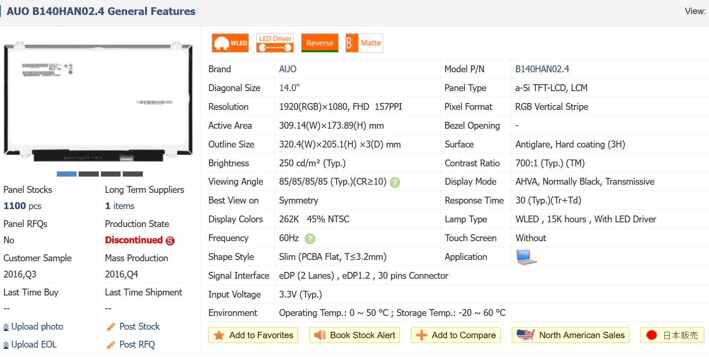
Task: Click Upload photo link
Action: (37, 327)
